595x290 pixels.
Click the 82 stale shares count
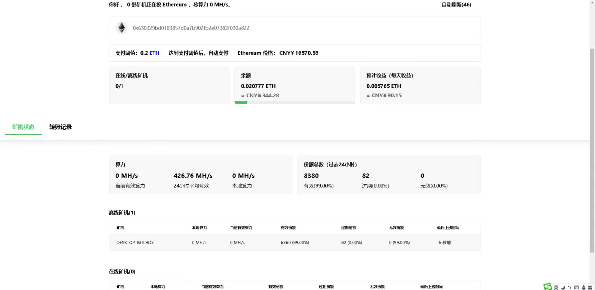pos(366,176)
